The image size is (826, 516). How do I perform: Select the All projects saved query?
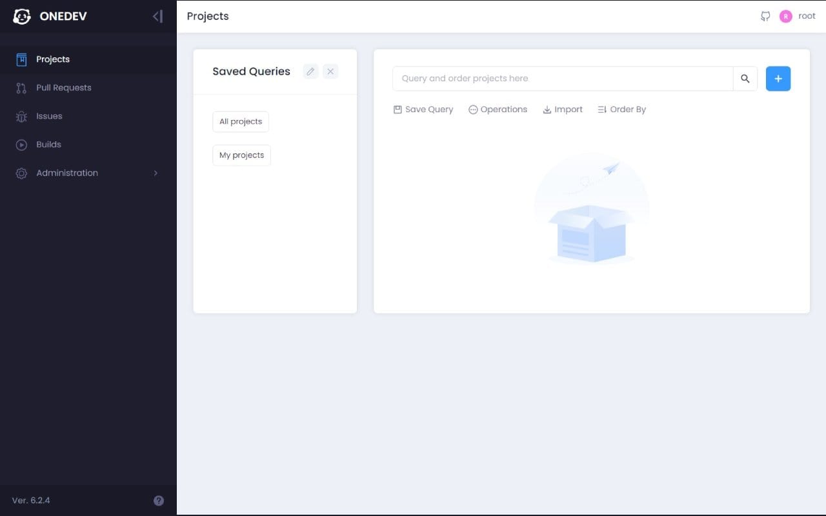[x=240, y=121]
